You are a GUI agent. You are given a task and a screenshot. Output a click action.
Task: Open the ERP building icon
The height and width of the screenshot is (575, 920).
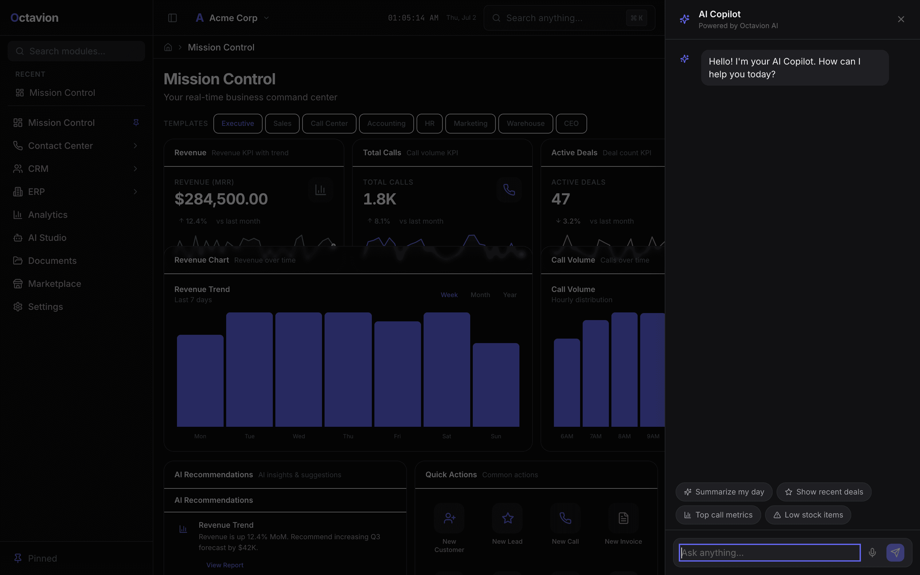point(18,192)
